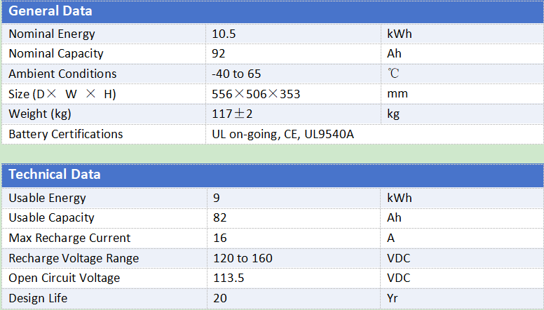This screenshot has height=310, width=544.
Task: Select the mm unit cell
Action: tap(462, 94)
